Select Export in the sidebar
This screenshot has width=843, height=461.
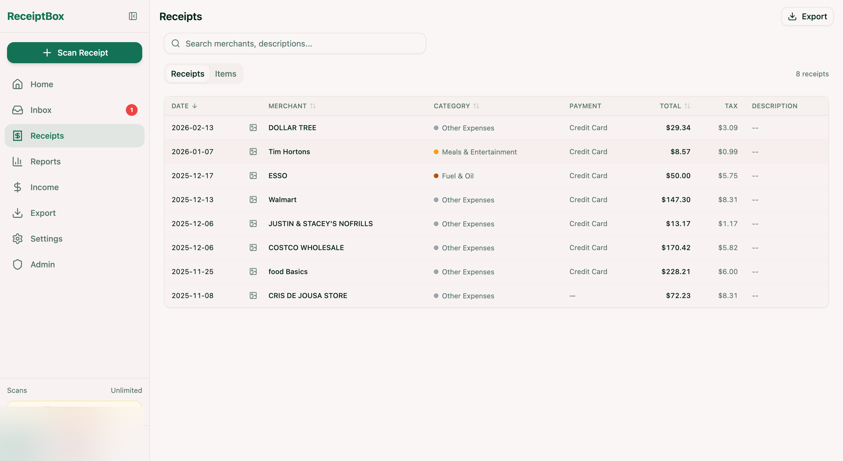(x=43, y=213)
